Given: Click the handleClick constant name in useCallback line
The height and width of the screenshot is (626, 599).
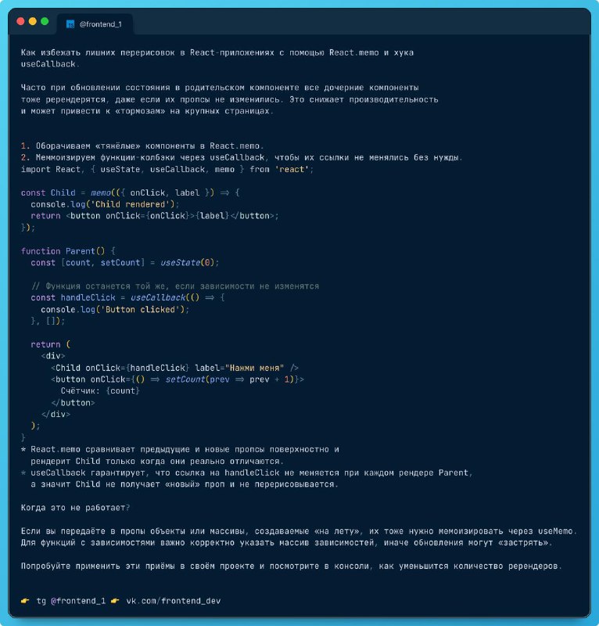Looking at the screenshot, I should click(88, 298).
